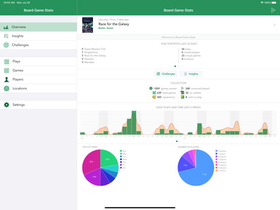Switch to second daily plays chart page dot
Screen dimensions: 280x210
(x=180, y=141)
